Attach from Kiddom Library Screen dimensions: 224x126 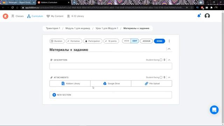click(70, 84)
